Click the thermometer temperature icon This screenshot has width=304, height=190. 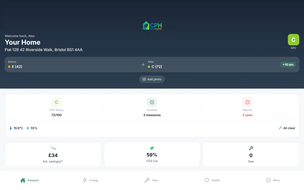click(11, 128)
